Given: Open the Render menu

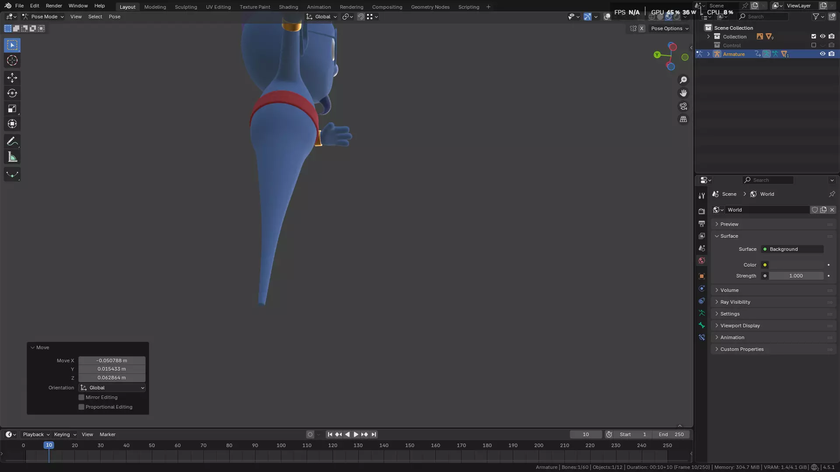Looking at the screenshot, I should (x=54, y=6).
